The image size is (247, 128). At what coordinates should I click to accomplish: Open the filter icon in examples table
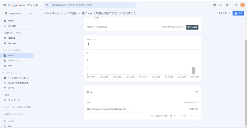click(196, 92)
